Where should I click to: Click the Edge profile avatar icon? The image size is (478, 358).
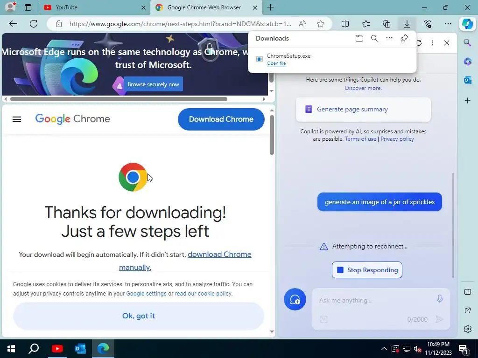pyautogui.click(x=10, y=7)
